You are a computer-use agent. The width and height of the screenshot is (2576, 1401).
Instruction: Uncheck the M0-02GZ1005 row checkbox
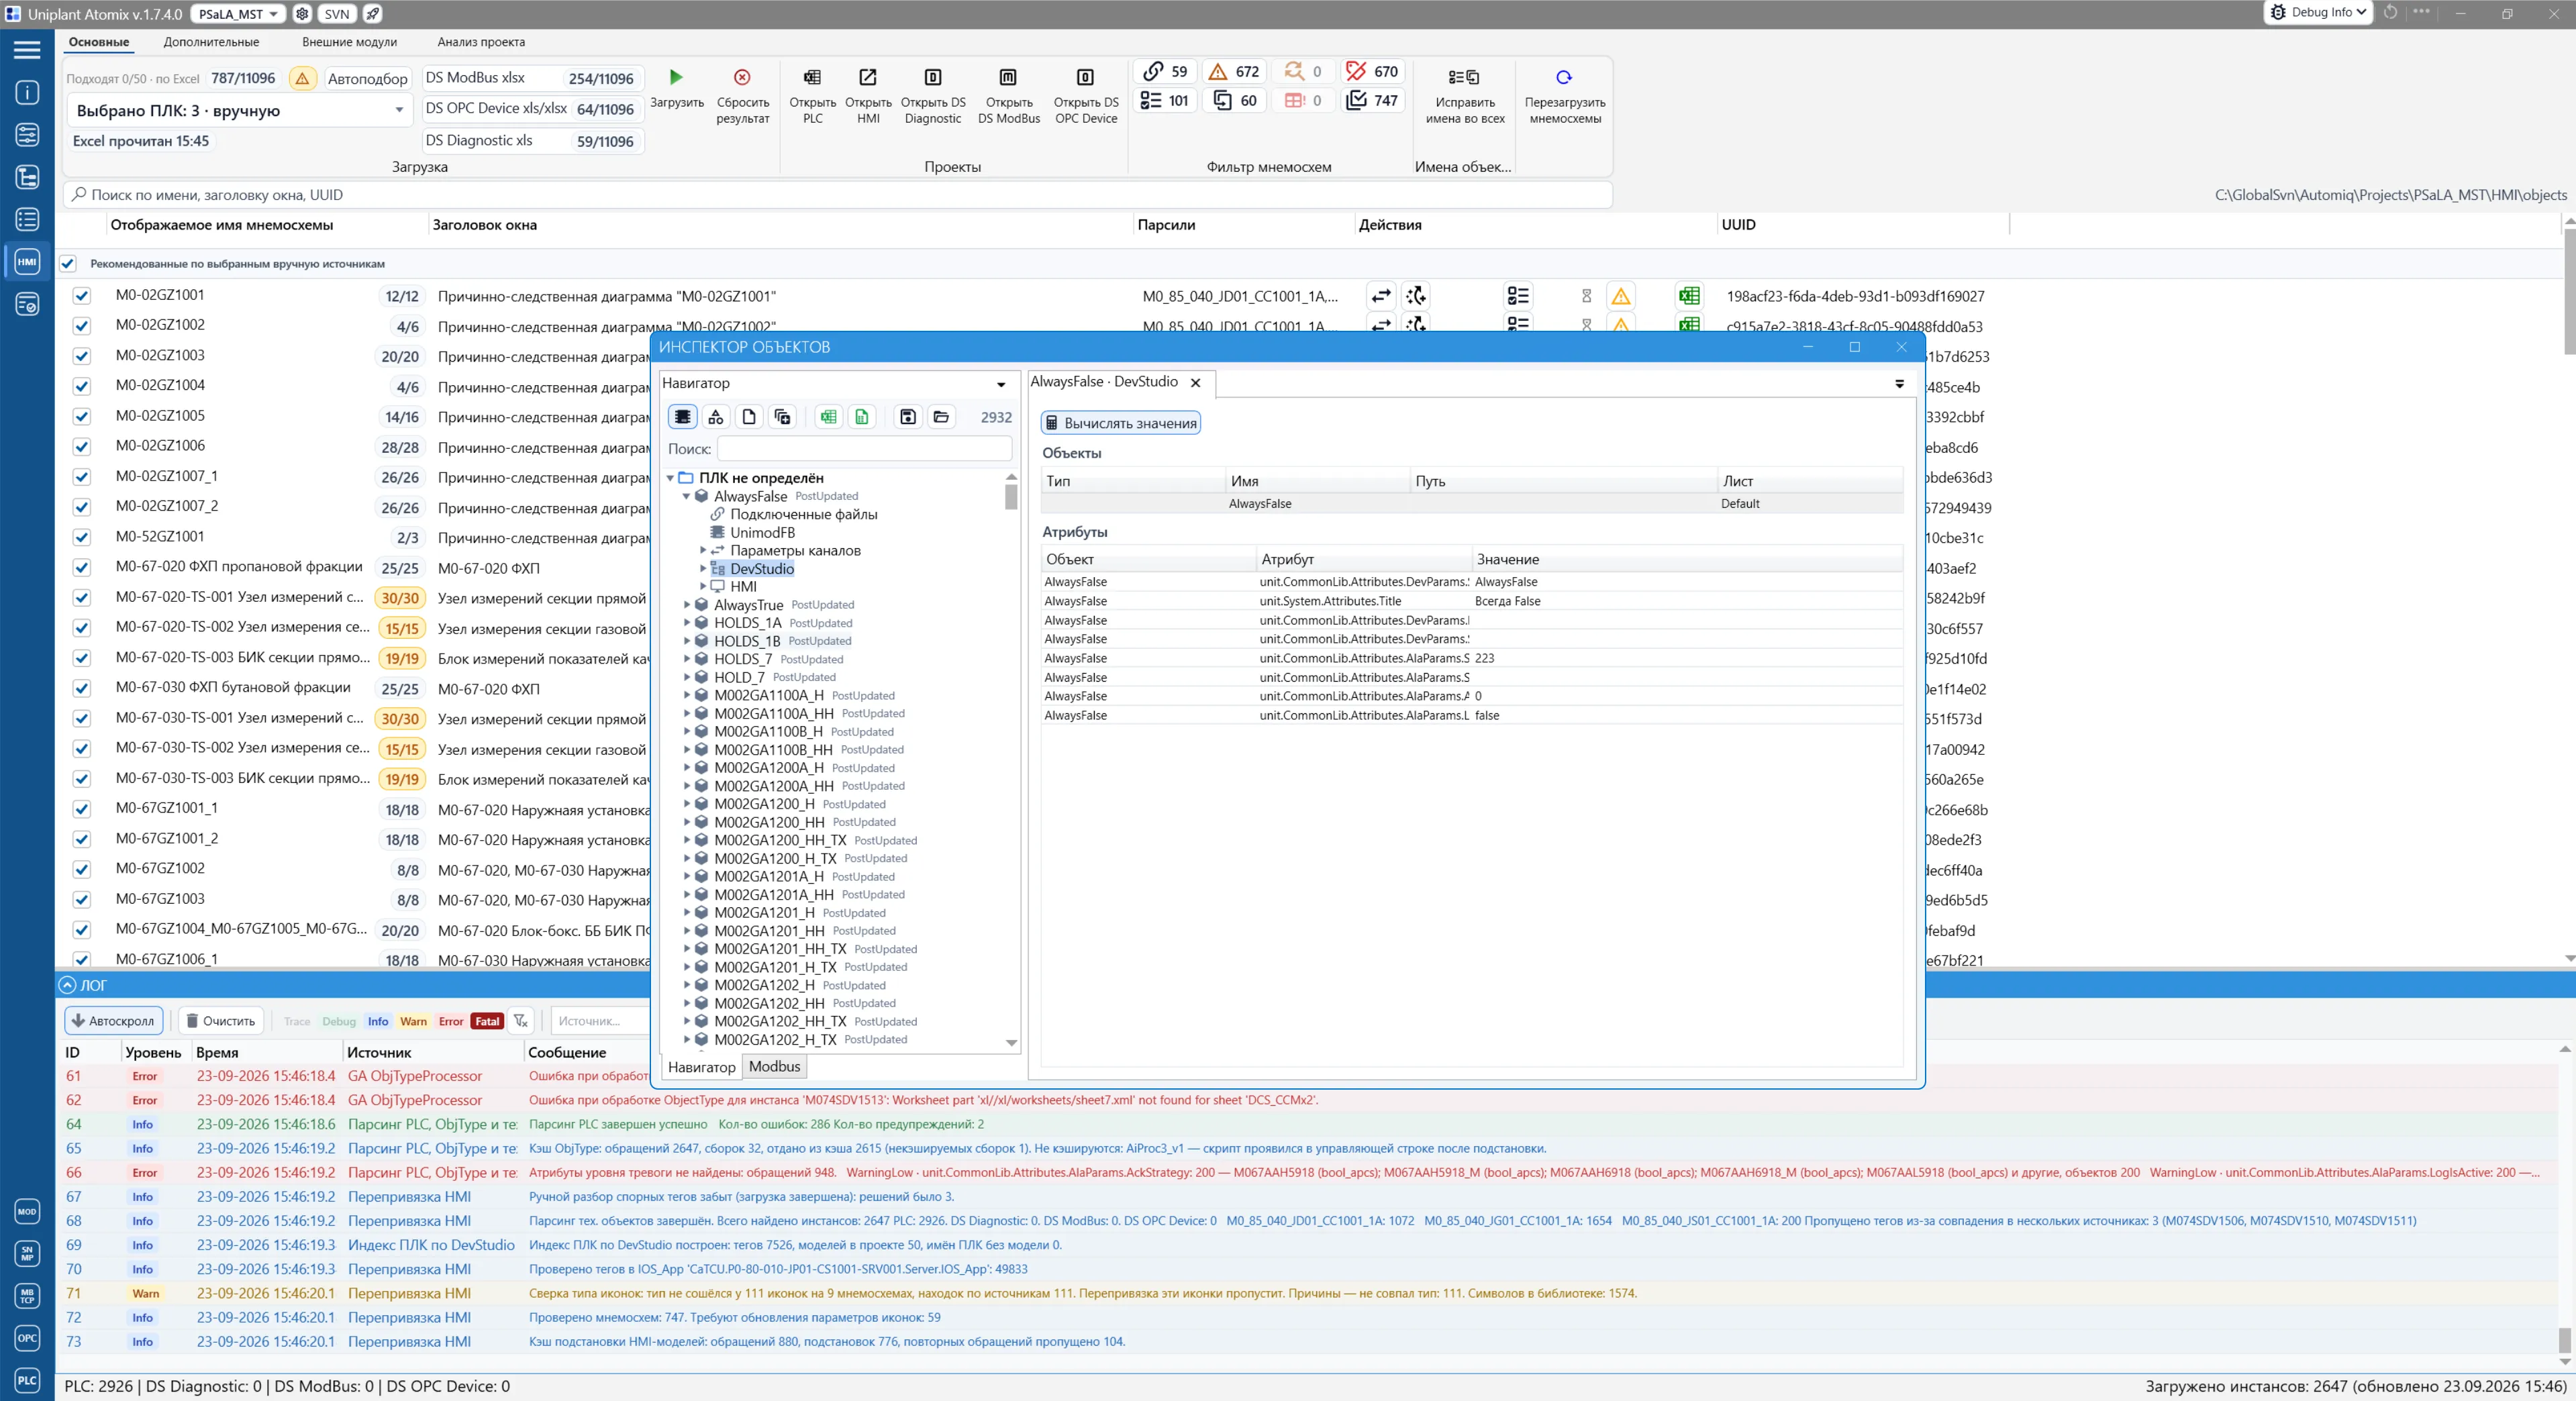(x=82, y=417)
